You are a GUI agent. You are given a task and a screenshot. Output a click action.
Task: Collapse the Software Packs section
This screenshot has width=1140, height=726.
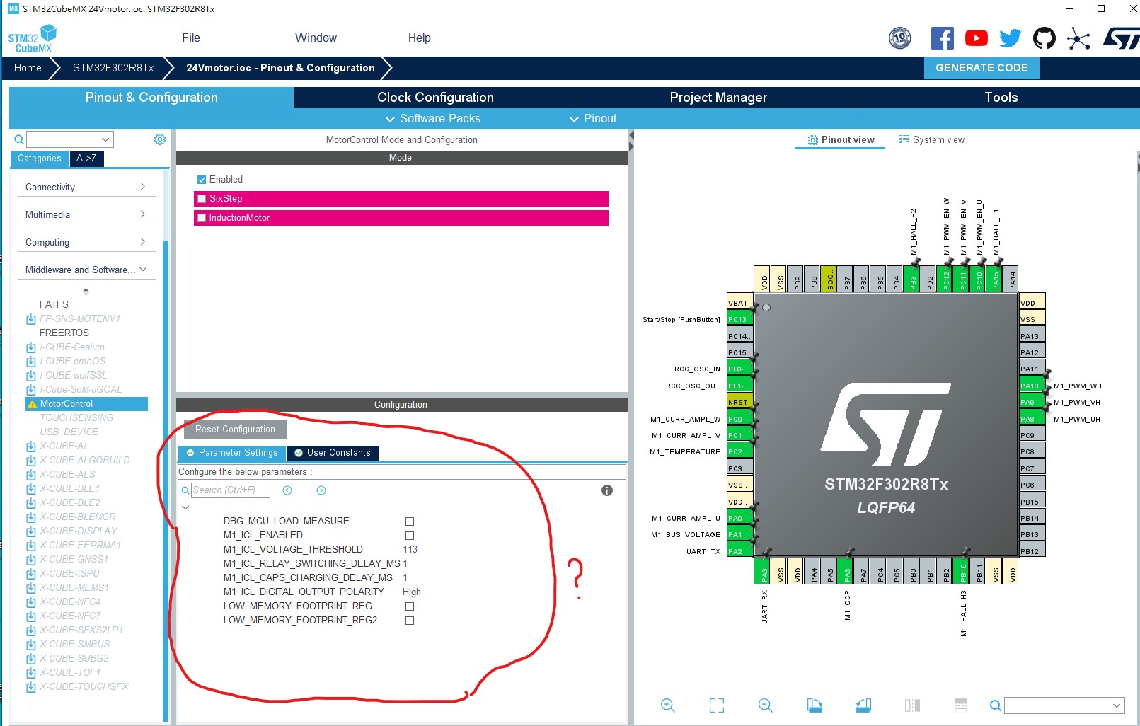pos(432,118)
